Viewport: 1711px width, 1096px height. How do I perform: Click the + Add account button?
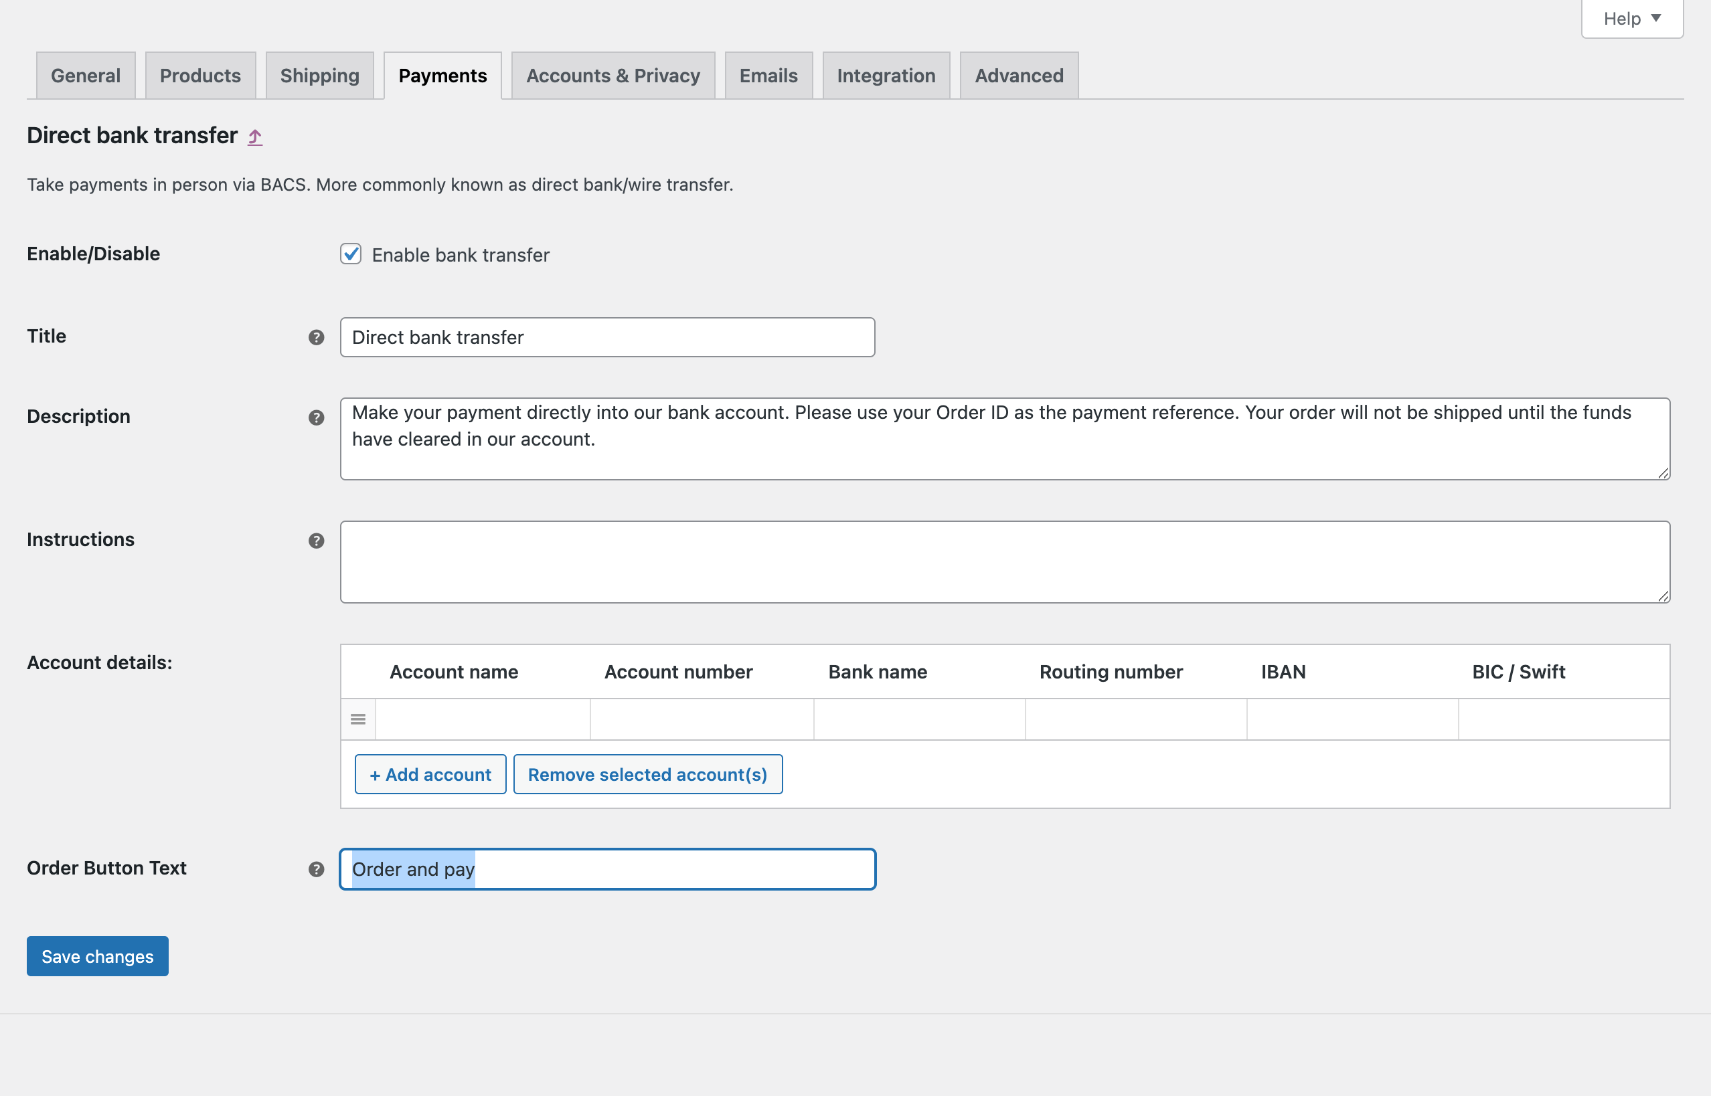click(430, 774)
